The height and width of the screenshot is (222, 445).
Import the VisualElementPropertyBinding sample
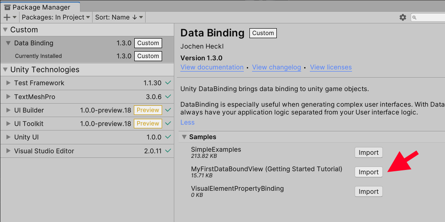(x=369, y=192)
